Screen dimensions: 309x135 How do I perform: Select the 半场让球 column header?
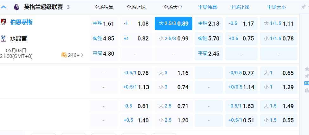240,8
